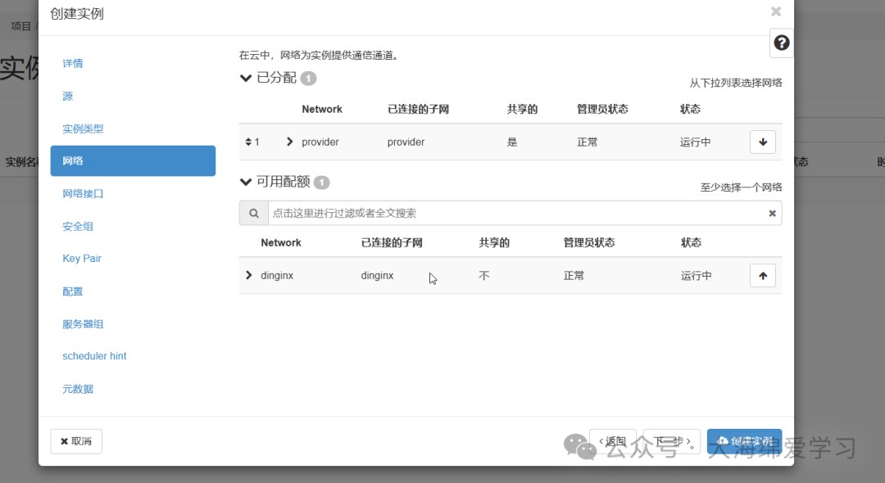Image resolution: width=885 pixels, height=483 pixels.
Task: Click the network filter search field
Action: coord(492,213)
